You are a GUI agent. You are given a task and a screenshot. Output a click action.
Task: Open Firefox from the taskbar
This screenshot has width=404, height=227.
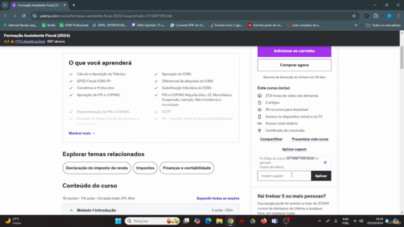coord(264,221)
